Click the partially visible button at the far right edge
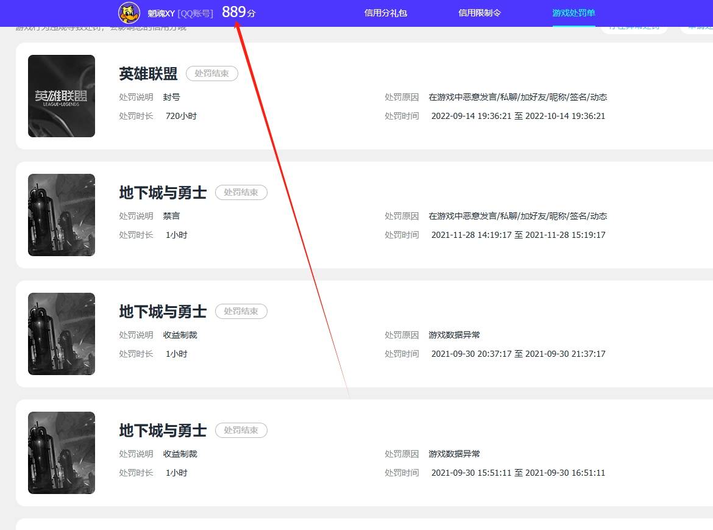This screenshot has height=530, width=713. coord(701,27)
